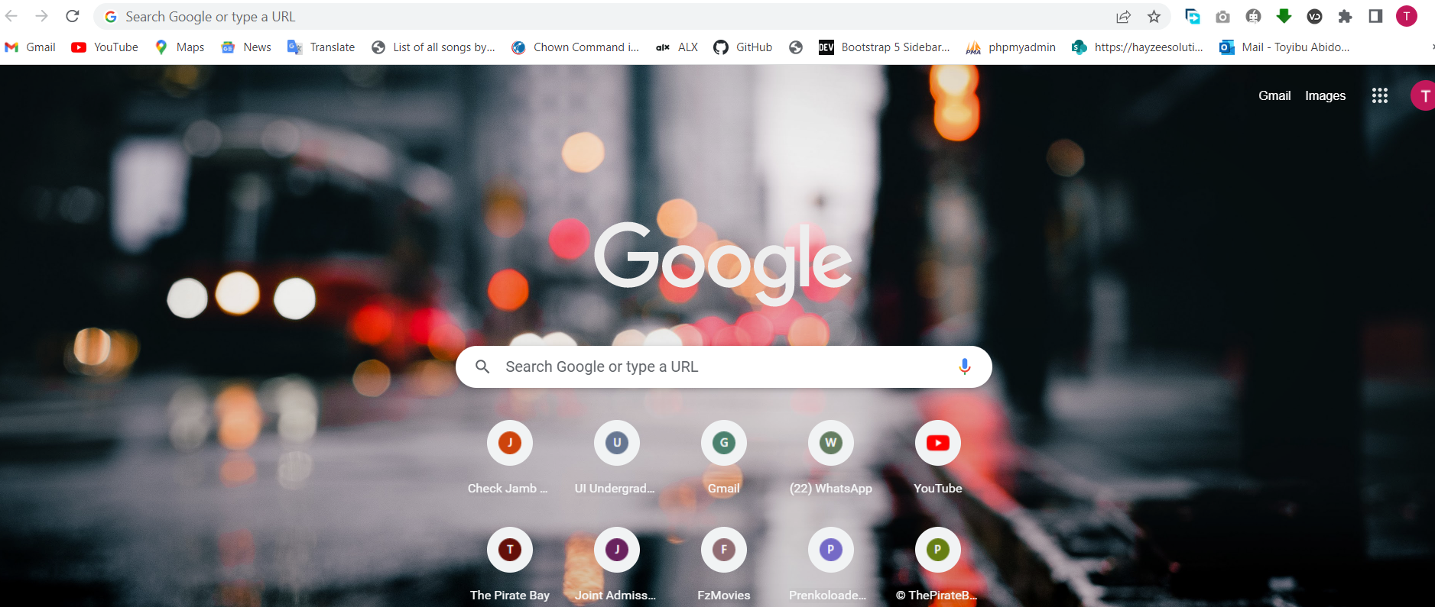Open the Maps bookmark
The width and height of the screenshot is (1435, 607).
(180, 47)
